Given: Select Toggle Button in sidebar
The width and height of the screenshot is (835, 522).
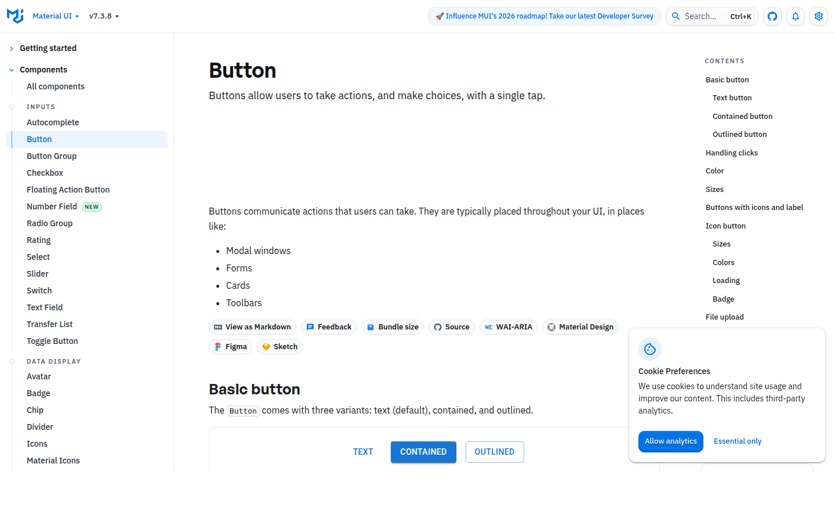Looking at the screenshot, I should coord(52,341).
